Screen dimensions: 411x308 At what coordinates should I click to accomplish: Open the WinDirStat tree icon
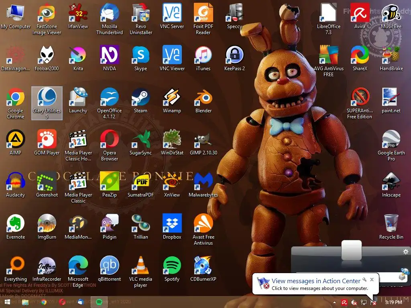172,143
